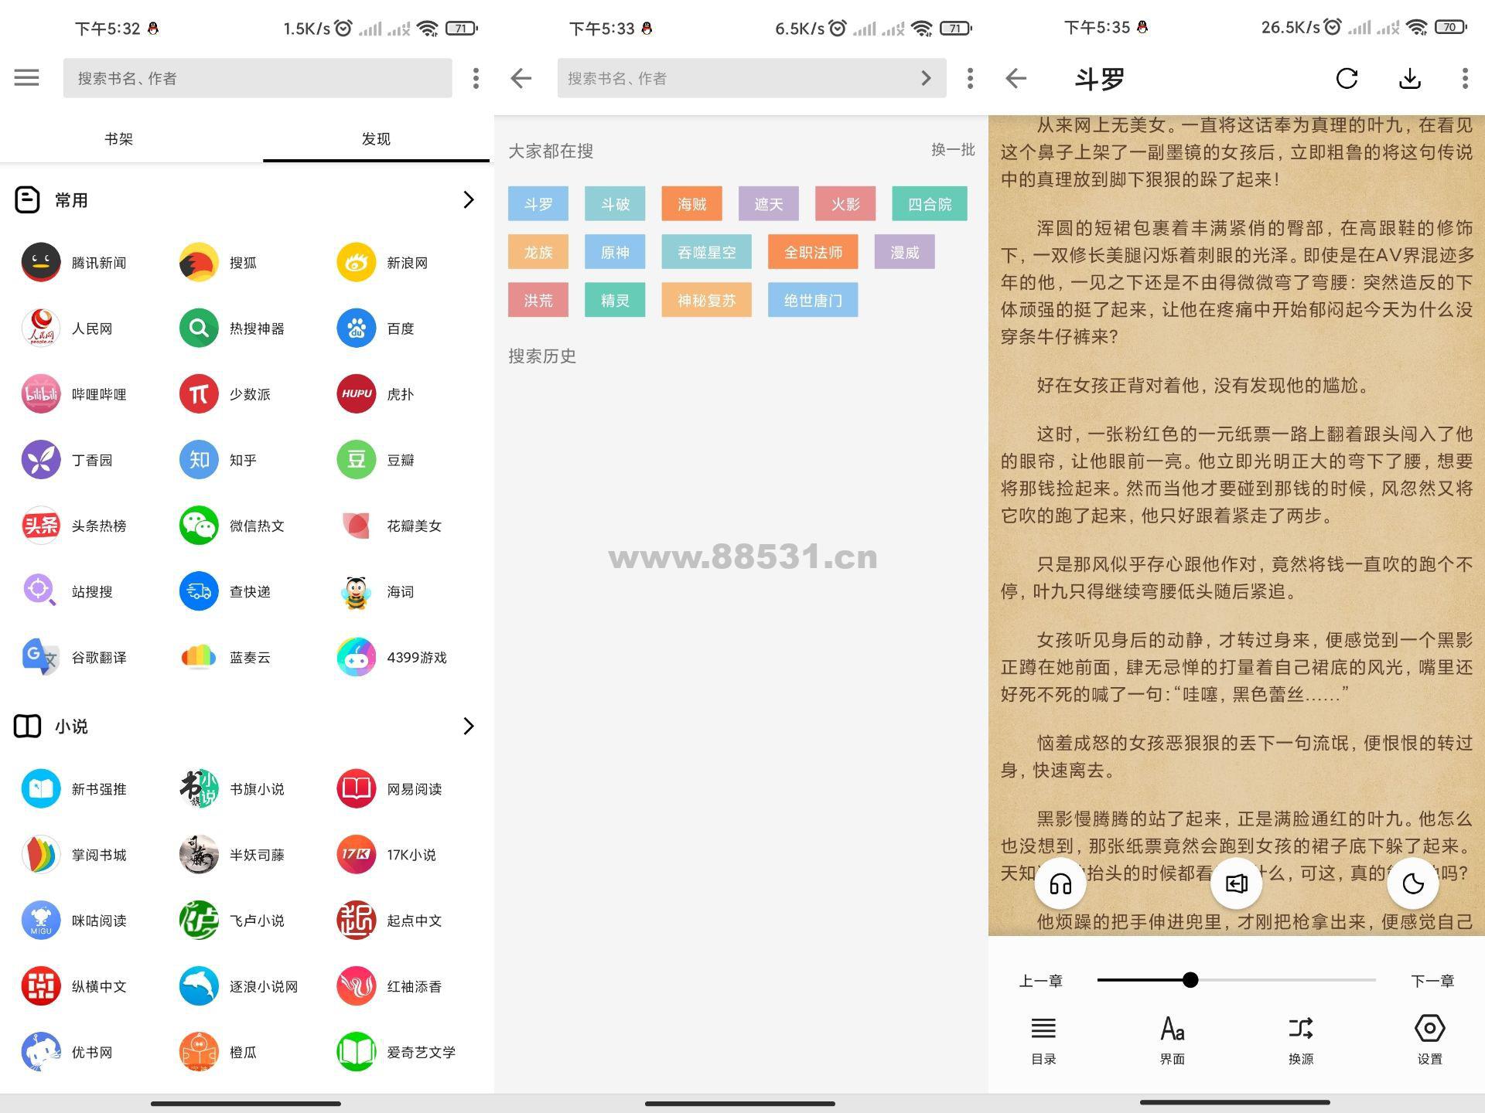Open the 知乎 icon
The height and width of the screenshot is (1113, 1485).
[199, 460]
